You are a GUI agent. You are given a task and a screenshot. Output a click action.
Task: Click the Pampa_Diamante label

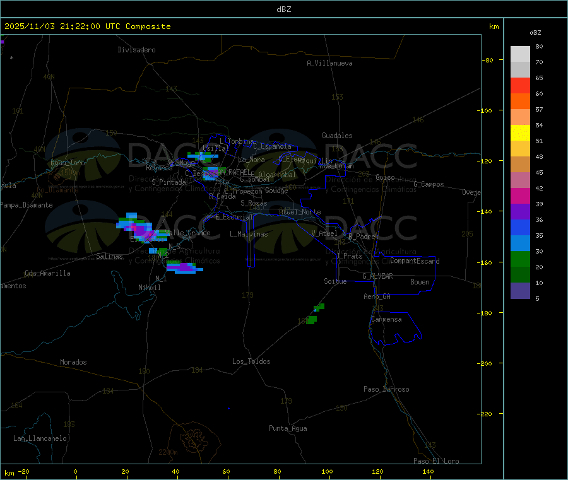[27, 205]
